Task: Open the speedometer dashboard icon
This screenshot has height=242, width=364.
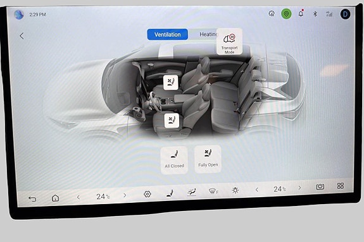Action: [x=272, y=14]
